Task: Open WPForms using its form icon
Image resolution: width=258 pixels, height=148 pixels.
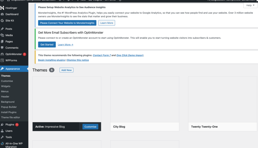Action: pos(2,61)
